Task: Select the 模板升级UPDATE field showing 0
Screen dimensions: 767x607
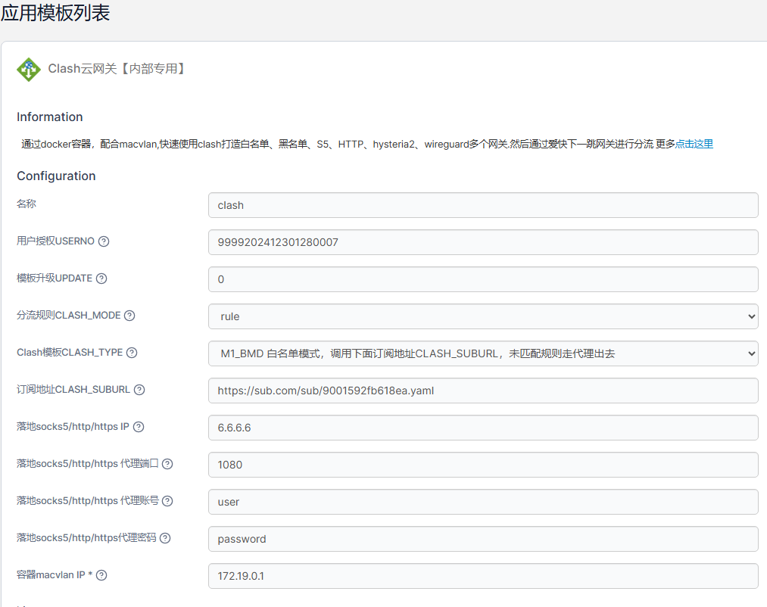Action: click(483, 279)
